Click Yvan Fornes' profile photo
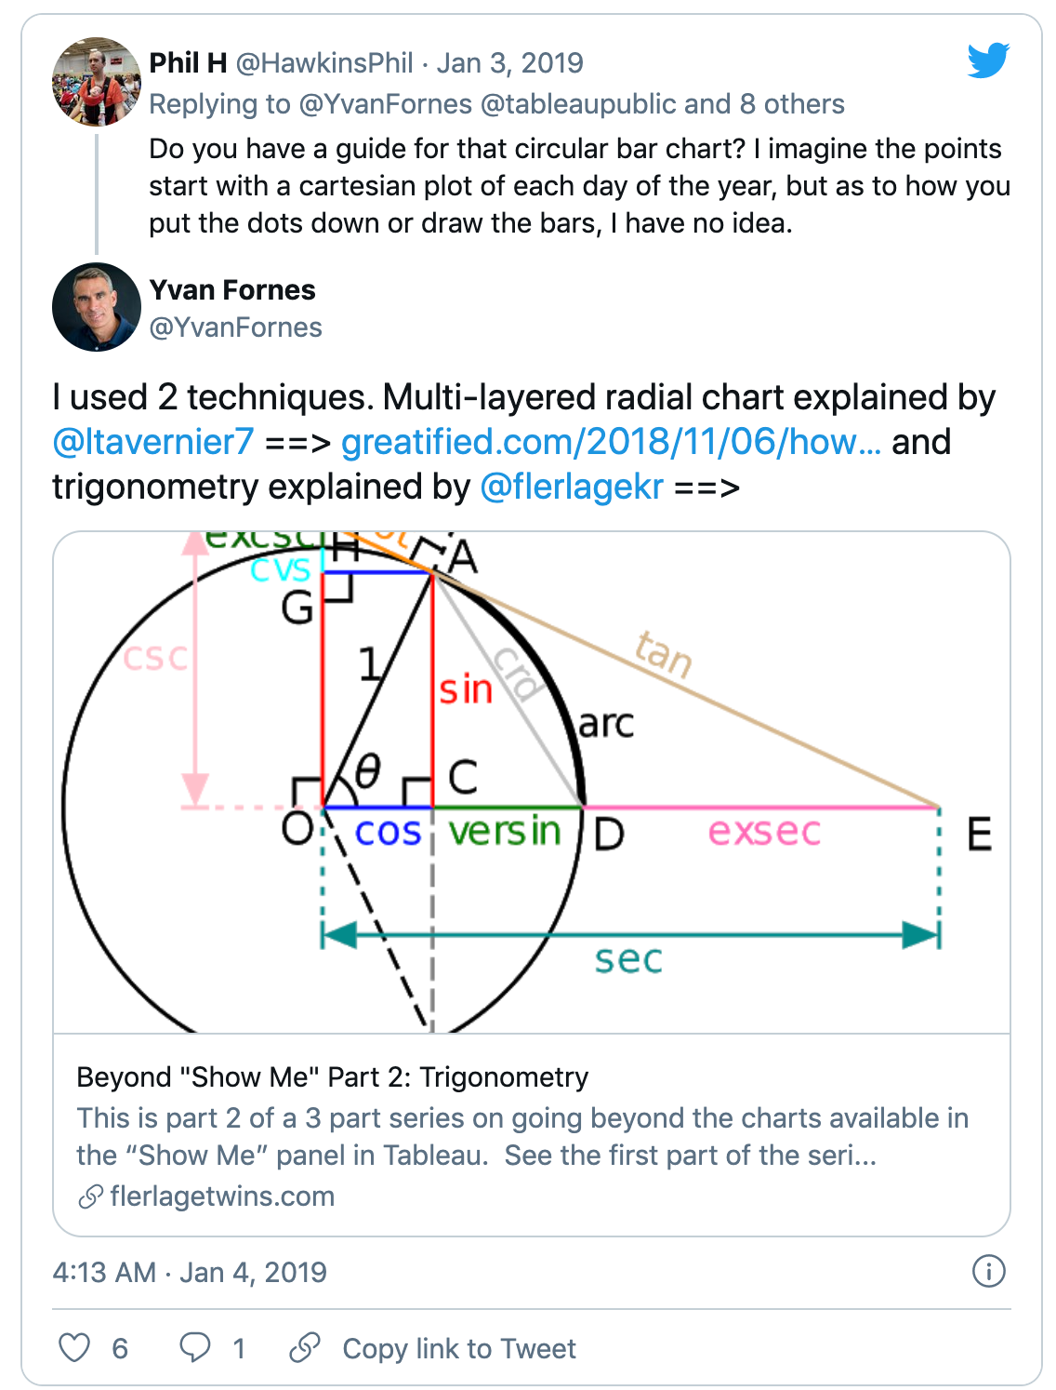This screenshot has width=1056, height=1390. click(x=97, y=307)
